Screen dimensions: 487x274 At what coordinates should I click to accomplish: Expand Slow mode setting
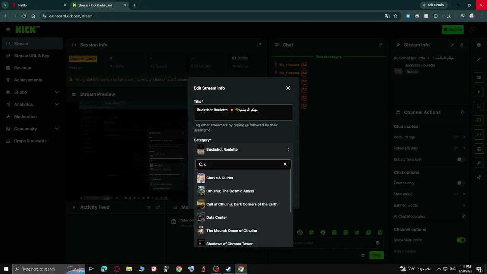464,194
